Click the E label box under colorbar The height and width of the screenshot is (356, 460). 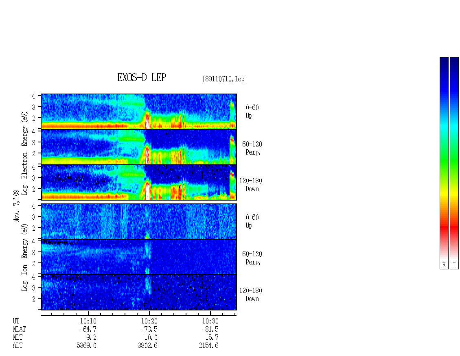coord(444,265)
